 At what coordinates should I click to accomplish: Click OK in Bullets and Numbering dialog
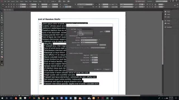[x=98, y=69]
